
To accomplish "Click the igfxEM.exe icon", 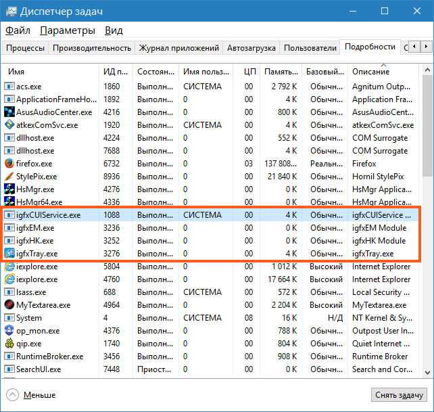I will (x=9, y=228).
